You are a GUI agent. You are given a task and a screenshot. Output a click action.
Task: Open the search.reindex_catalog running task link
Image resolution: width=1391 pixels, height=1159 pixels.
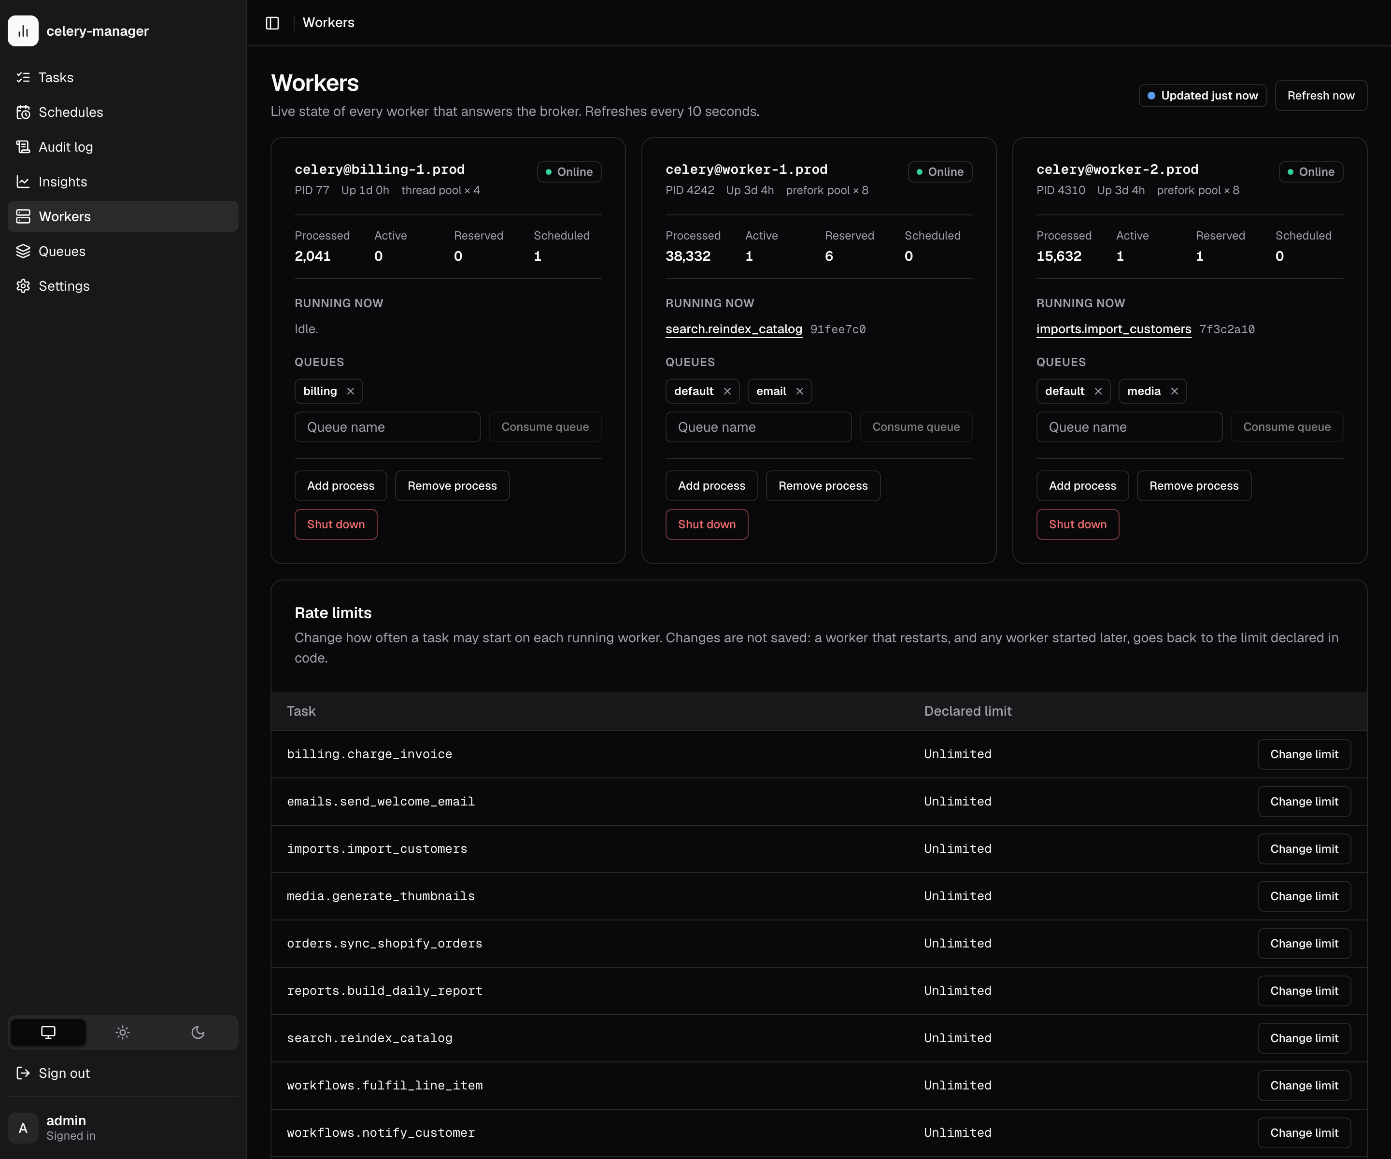coord(733,329)
